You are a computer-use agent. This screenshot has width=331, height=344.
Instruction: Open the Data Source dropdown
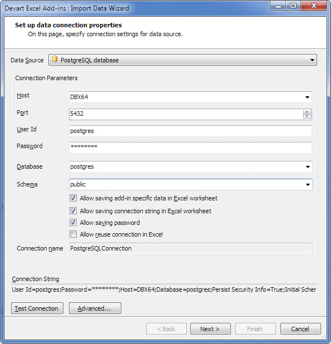182,60
